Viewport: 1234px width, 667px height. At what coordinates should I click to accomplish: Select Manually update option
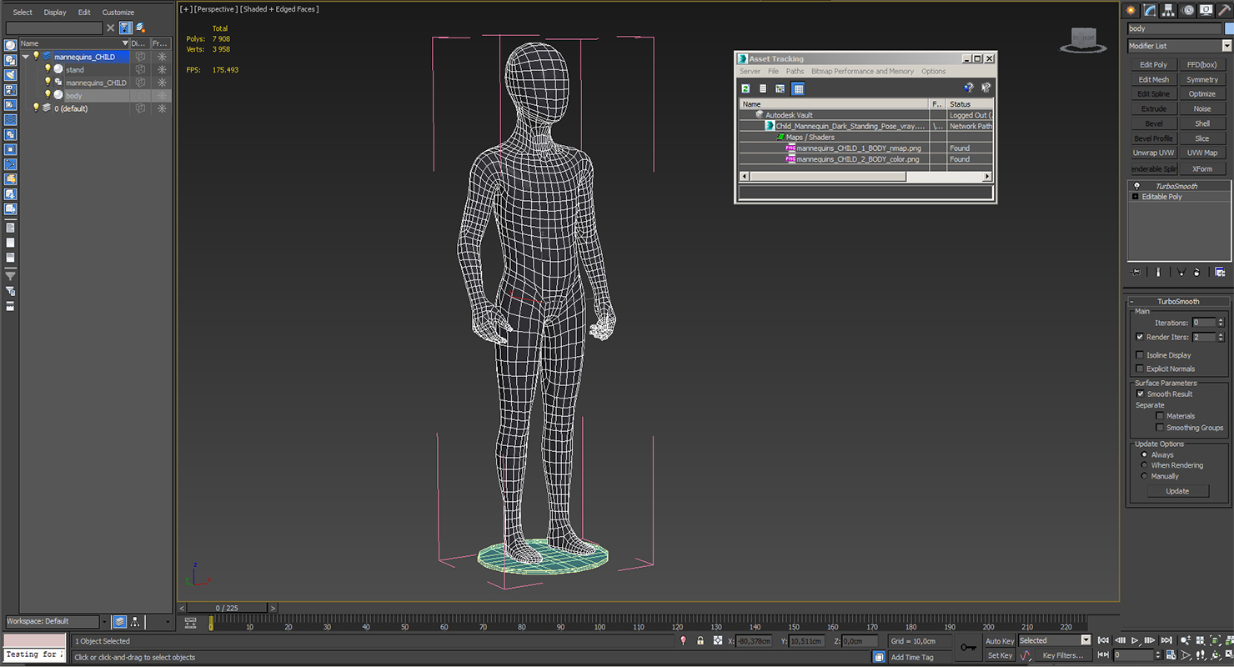pos(1144,476)
